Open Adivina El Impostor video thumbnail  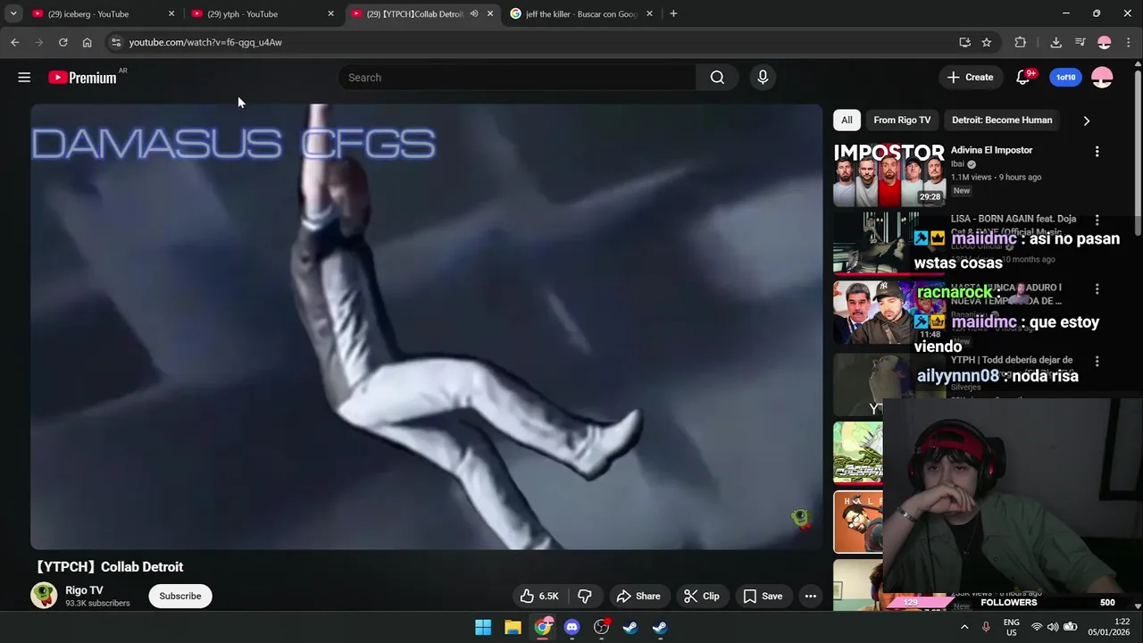point(889,174)
